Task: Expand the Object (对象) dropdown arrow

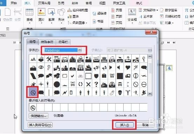Action: 173,23
